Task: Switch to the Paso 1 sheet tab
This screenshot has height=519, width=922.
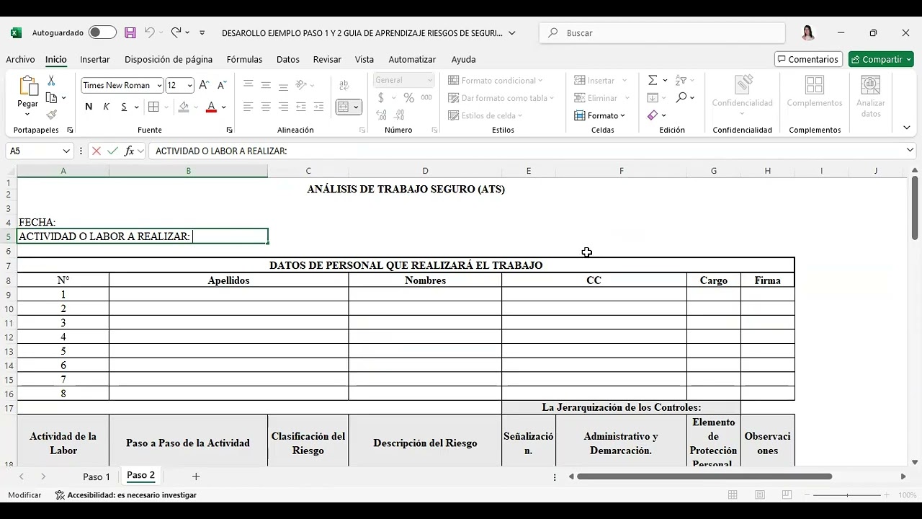Action: pyautogui.click(x=97, y=476)
